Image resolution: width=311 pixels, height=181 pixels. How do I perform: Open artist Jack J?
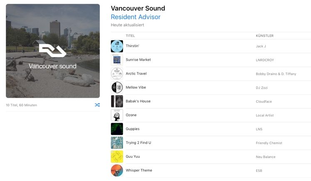point(261,46)
